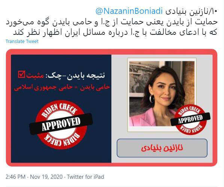Image resolution: width=224 pixels, height=187 pixels.
Task: Click the third line of the tweet text
Action: (115, 33)
